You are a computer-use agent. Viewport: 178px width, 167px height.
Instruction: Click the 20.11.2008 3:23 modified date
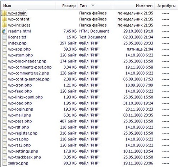139,109
